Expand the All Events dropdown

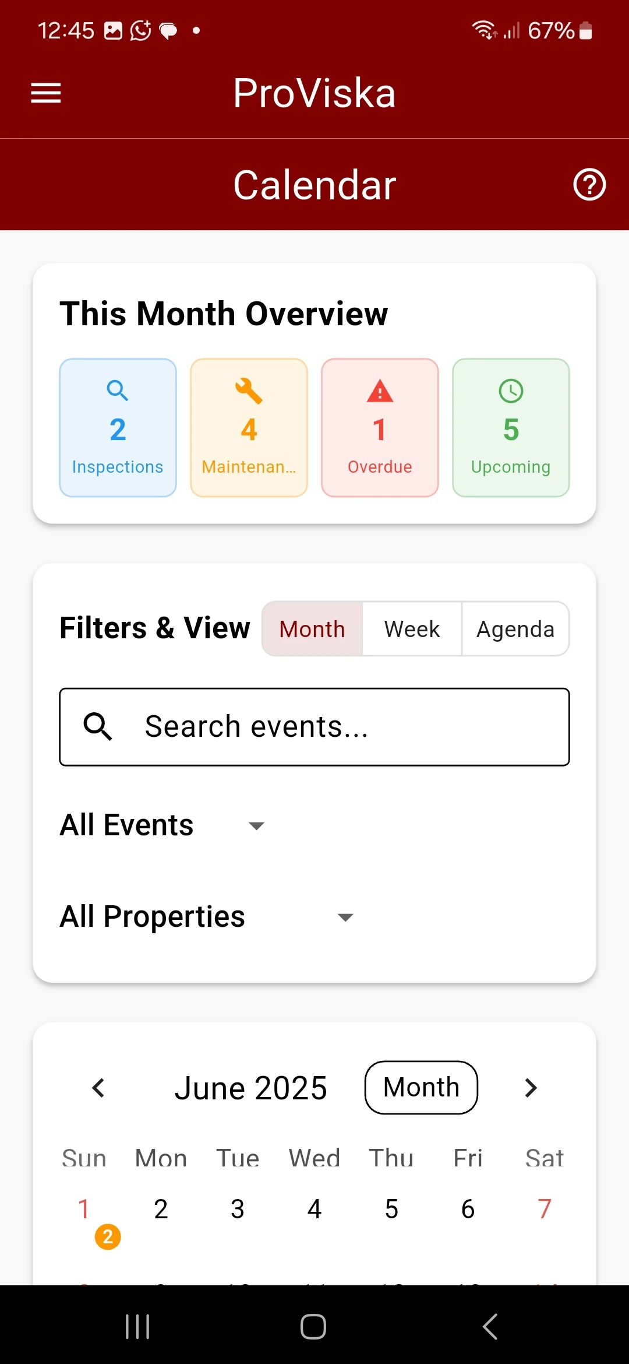tap(163, 825)
